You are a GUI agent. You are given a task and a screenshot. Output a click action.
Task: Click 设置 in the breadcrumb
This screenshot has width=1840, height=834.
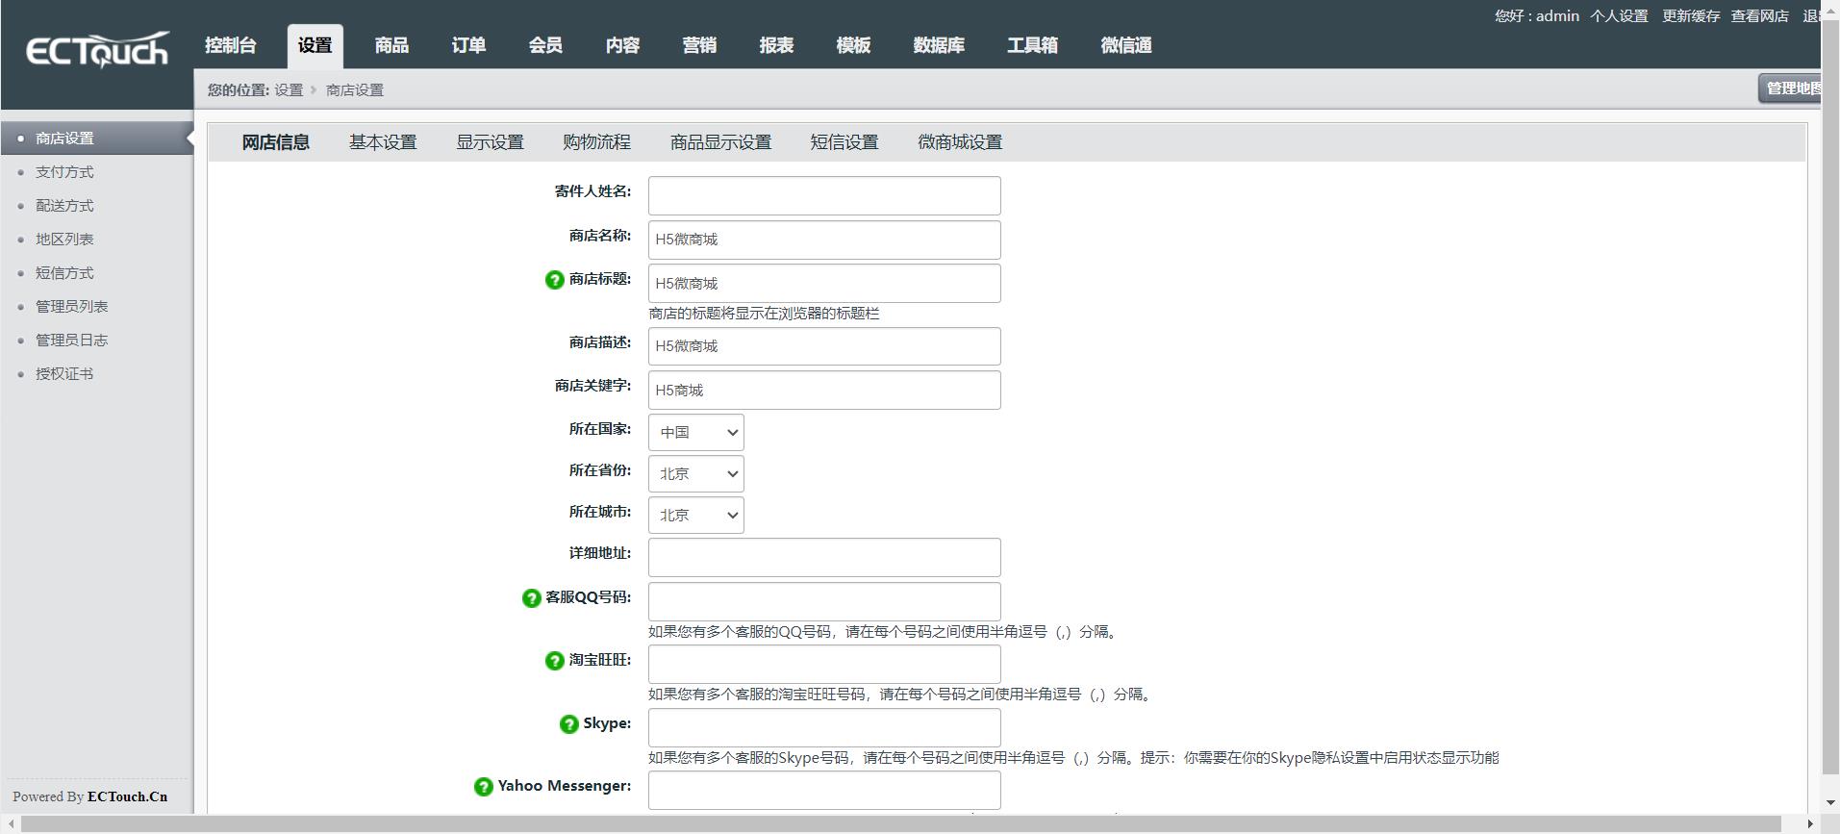[289, 90]
